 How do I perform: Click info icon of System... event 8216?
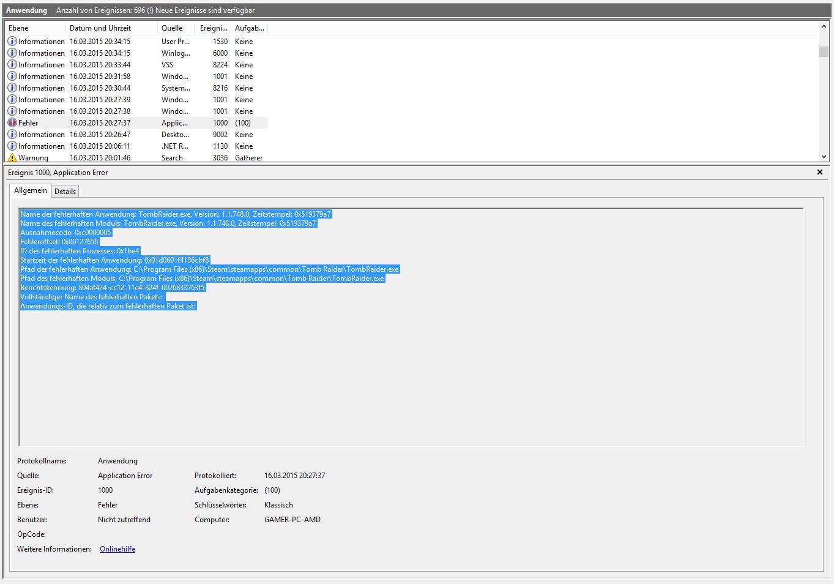pyautogui.click(x=12, y=88)
